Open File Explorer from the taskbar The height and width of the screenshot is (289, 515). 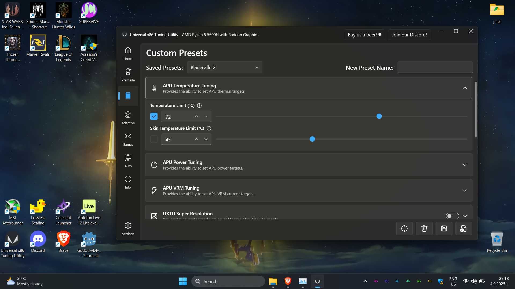tap(273, 281)
